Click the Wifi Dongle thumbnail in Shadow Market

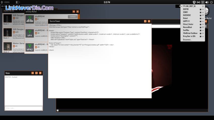[7, 19]
